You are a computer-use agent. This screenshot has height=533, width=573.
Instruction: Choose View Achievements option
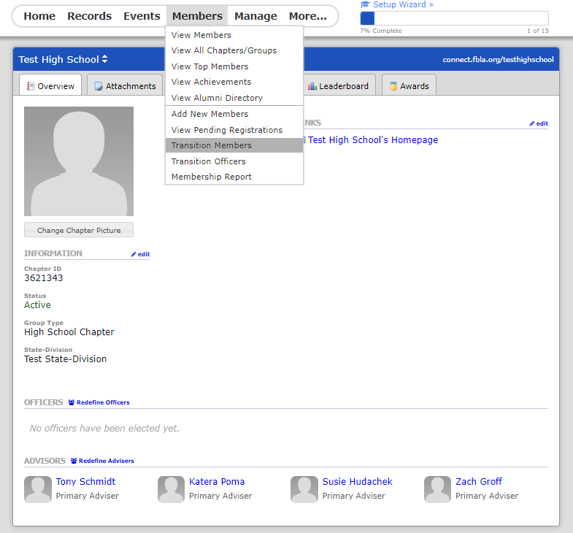[x=234, y=82]
